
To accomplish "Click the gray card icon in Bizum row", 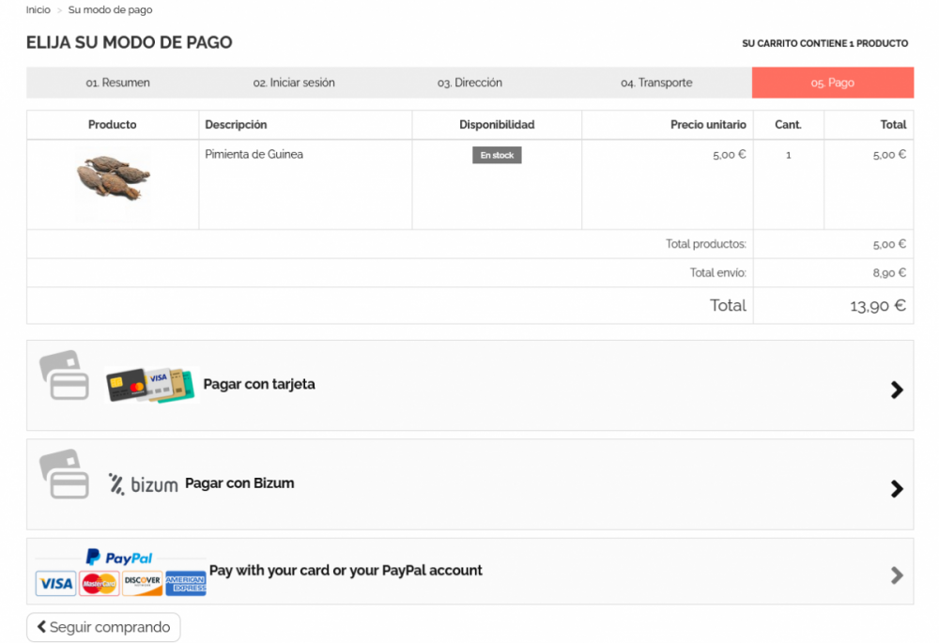I will click(x=64, y=474).
